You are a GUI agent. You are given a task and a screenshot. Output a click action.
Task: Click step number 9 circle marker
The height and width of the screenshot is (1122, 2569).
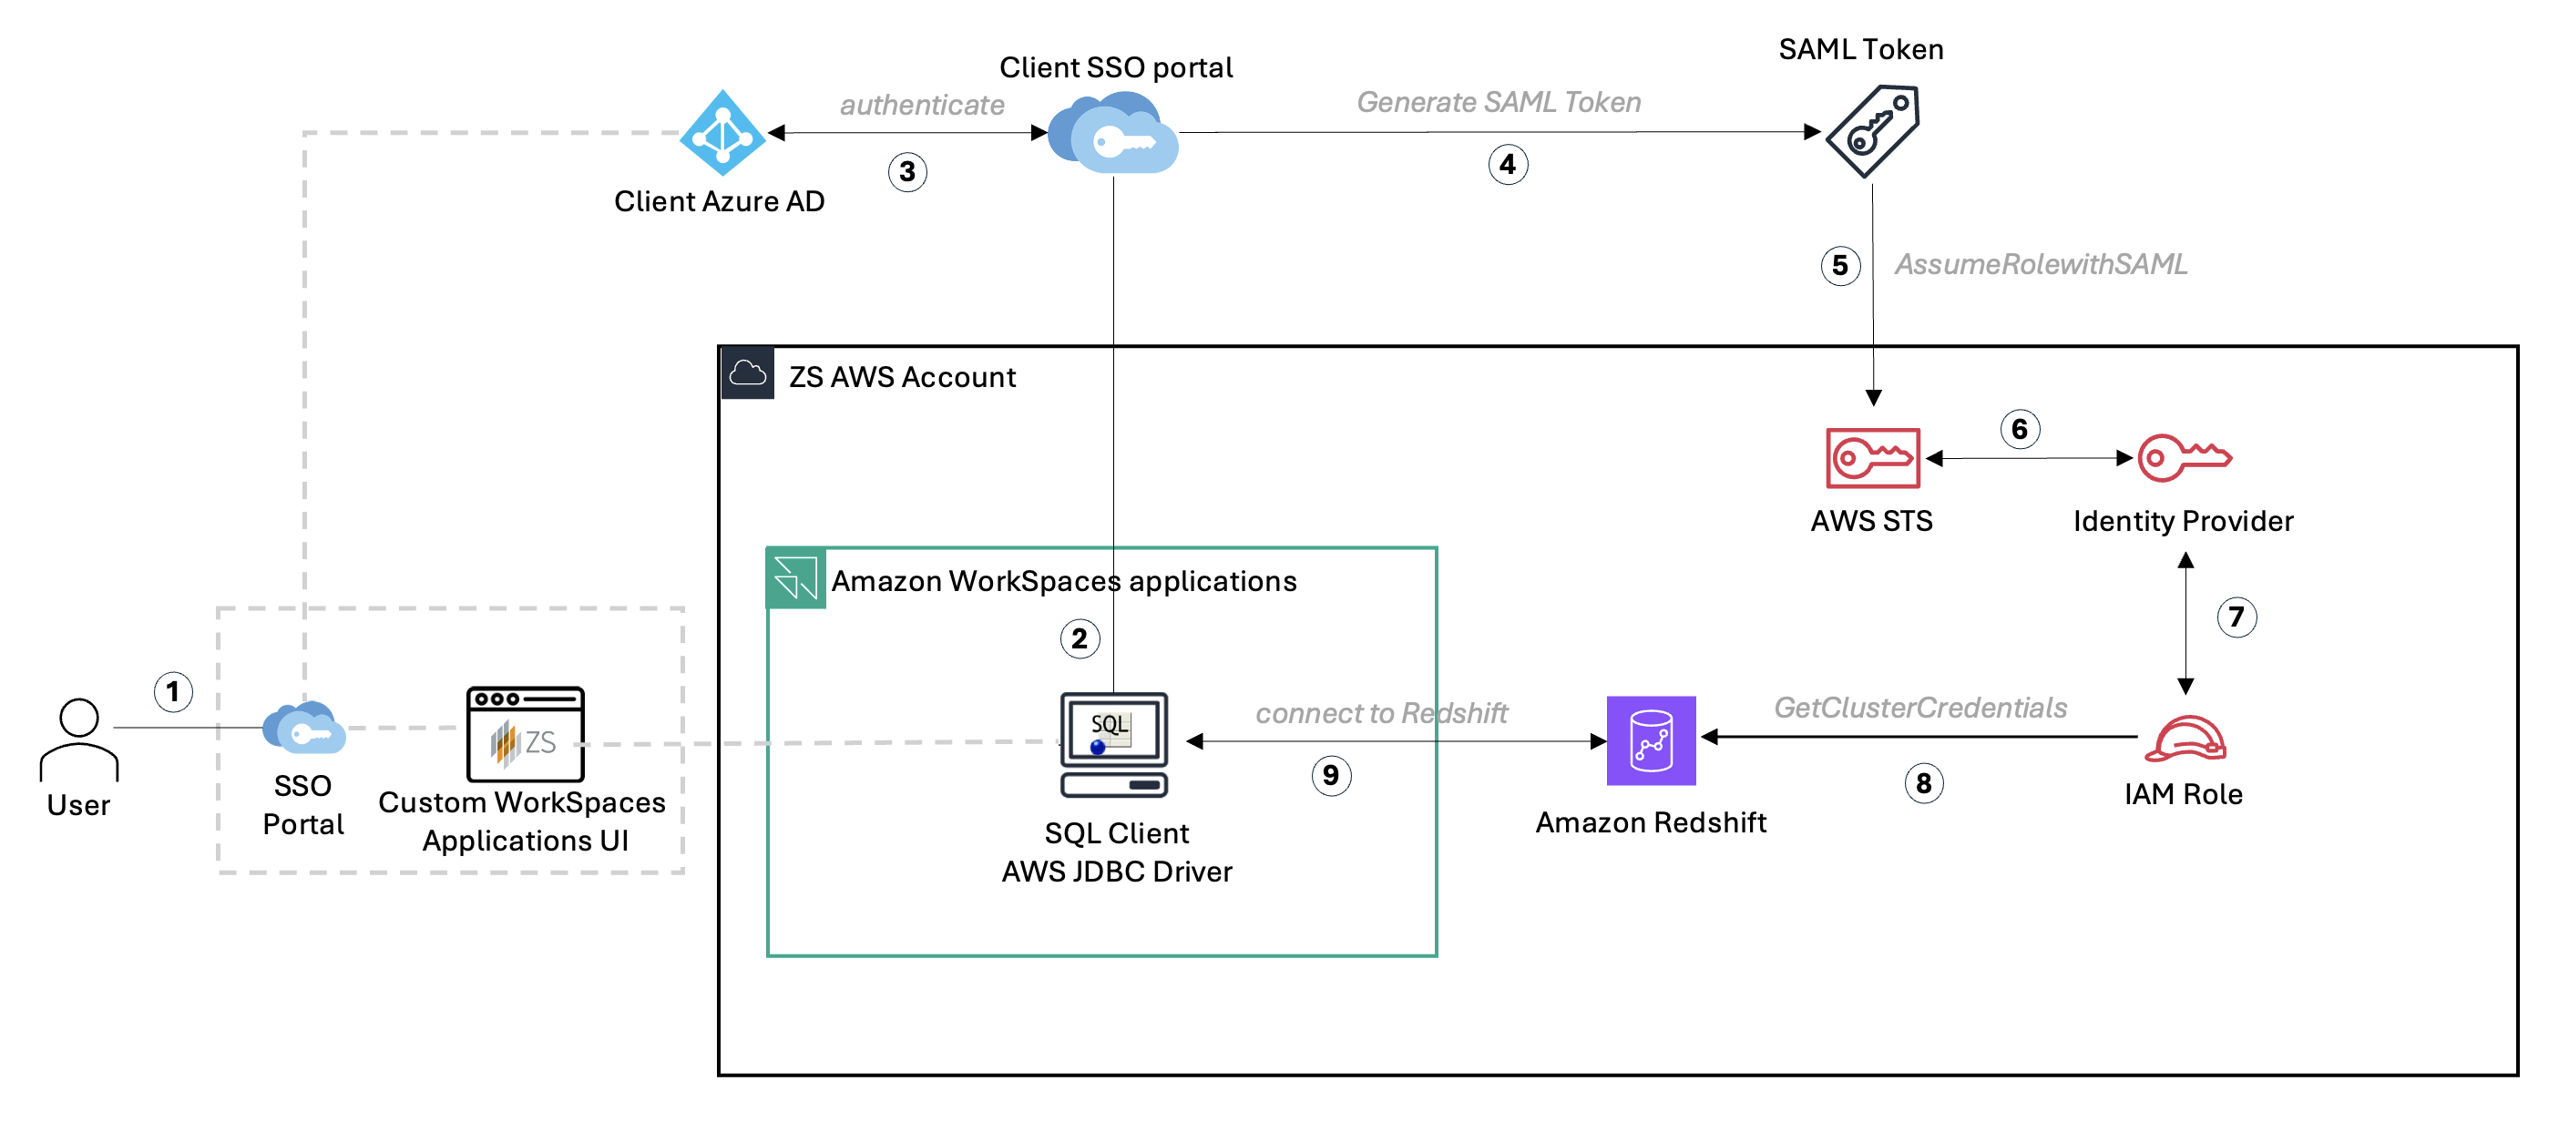pos(1330,775)
